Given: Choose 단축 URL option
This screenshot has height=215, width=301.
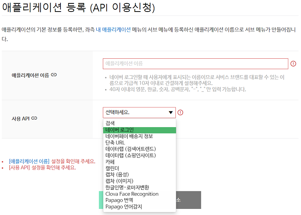Looking at the screenshot, I should click(x=140, y=143).
